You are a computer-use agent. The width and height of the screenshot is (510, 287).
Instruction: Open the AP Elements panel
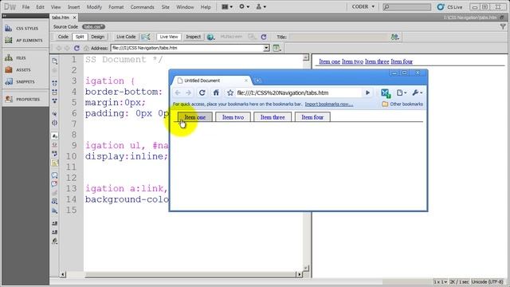tap(24, 41)
